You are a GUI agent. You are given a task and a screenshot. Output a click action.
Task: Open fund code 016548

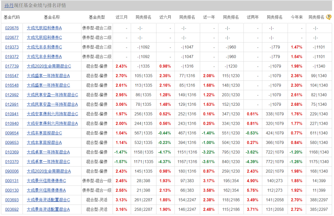12,85
